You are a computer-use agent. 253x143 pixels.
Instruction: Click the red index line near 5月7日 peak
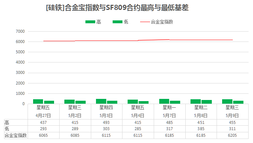[169, 39]
